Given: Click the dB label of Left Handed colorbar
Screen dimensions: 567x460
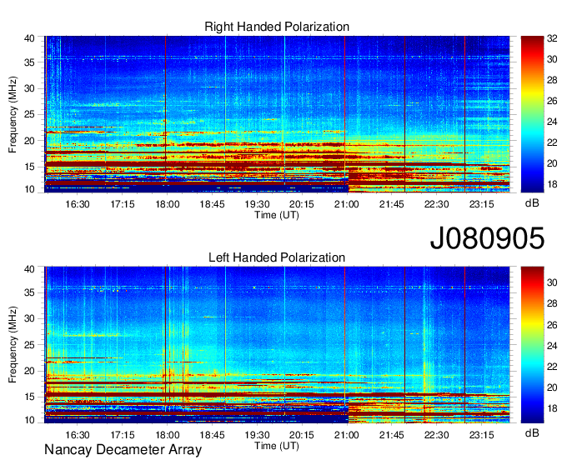Looking at the screenshot, I should pos(532,432).
